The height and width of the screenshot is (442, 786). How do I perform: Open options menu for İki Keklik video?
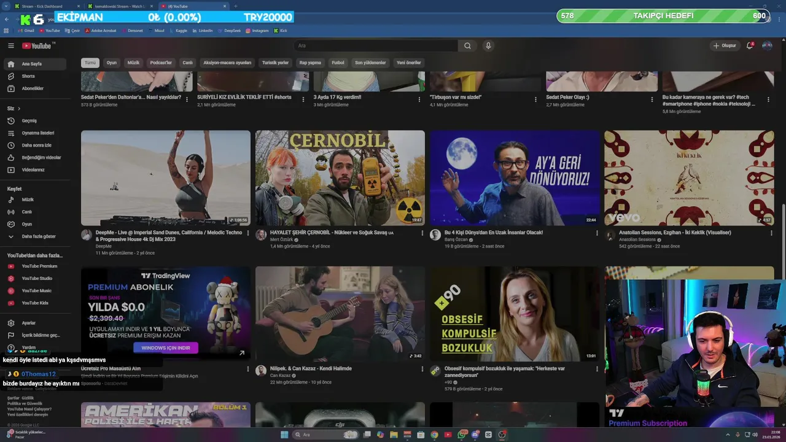(x=771, y=233)
